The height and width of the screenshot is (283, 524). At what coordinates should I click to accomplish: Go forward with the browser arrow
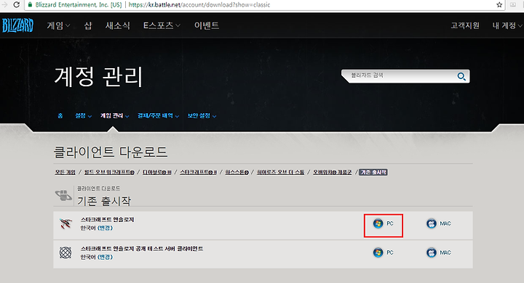(4, 4)
